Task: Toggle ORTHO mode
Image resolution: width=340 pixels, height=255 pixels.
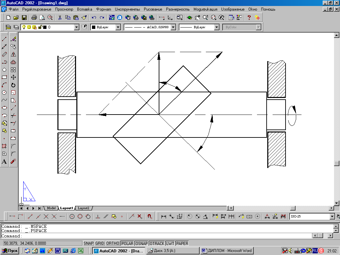Action: pyautogui.click(x=113, y=243)
